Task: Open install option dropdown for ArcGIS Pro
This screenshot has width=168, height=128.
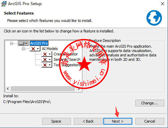Action: coord(23,43)
